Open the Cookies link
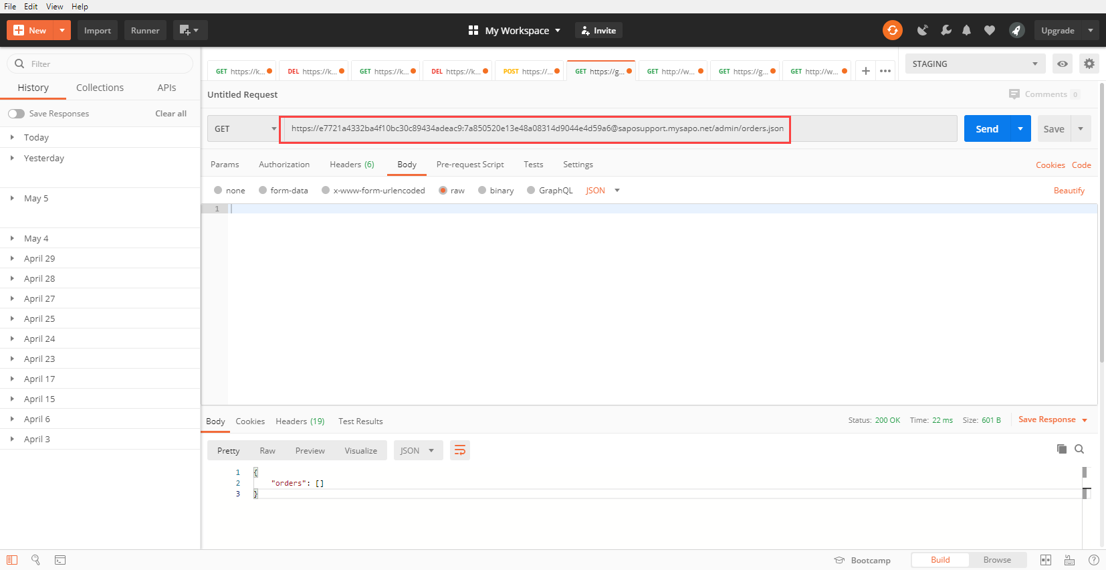 (x=1050, y=165)
